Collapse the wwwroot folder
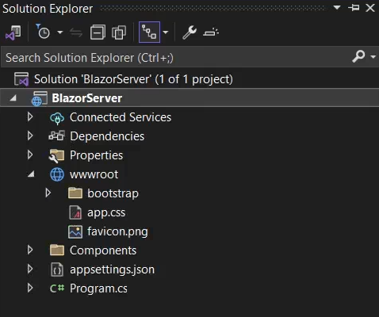 point(31,174)
